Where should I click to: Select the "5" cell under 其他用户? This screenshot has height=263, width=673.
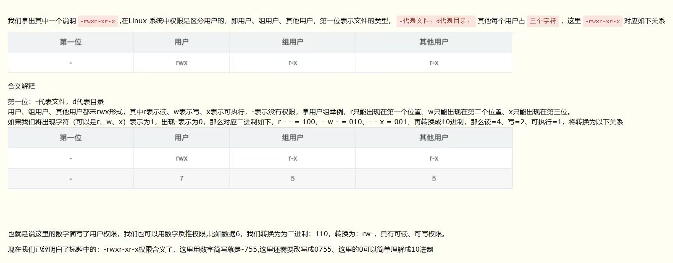click(x=434, y=179)
